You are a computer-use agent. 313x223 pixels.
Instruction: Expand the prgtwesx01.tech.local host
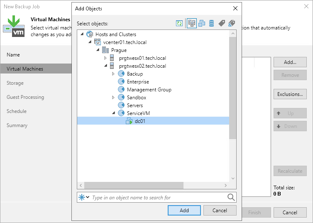105,58
